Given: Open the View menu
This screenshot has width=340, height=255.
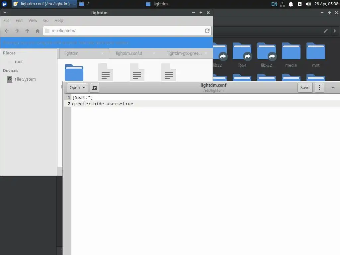Looking at the screenshot, I should [33, 20].
